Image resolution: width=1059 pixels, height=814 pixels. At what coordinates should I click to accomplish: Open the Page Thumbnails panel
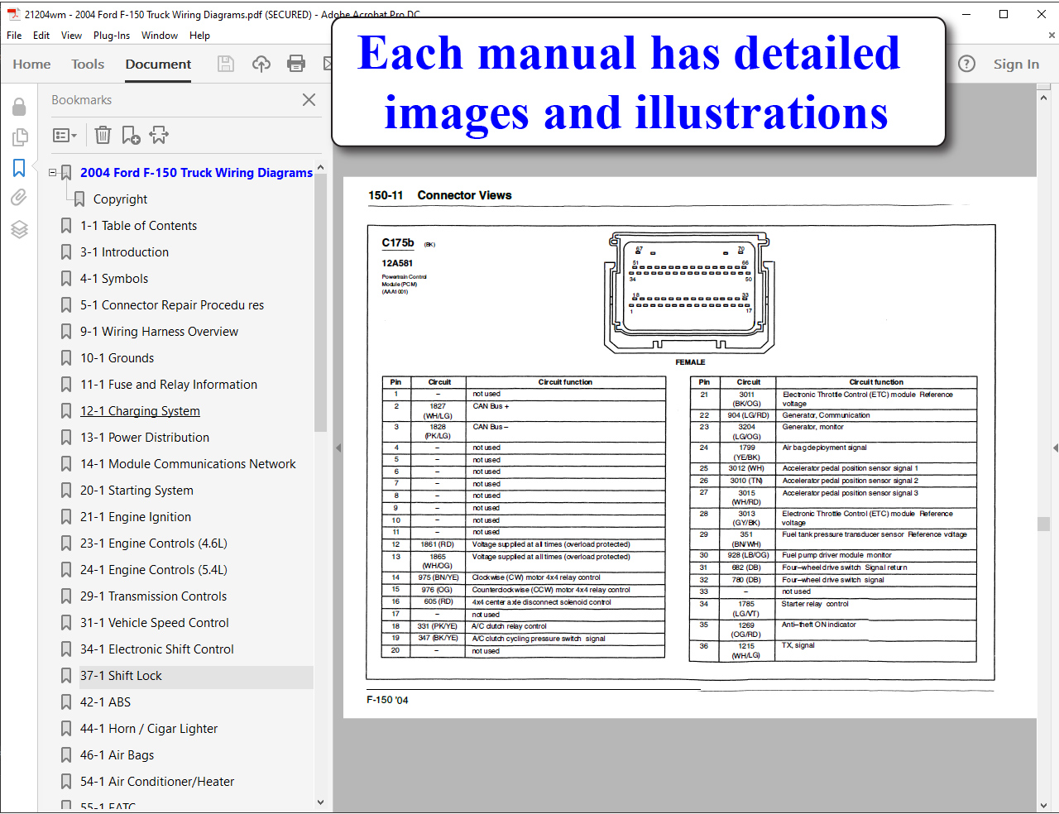point(19,137)
